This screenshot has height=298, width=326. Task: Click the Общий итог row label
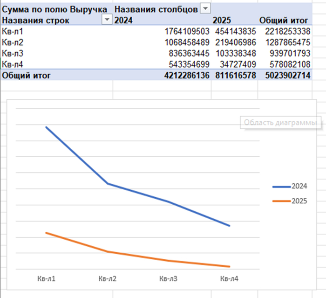pyautogui.click(x=26, y=75)
